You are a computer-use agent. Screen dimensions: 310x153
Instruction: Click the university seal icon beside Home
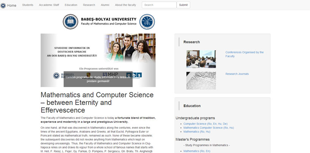pyautogui.click(x=3, y=6)
